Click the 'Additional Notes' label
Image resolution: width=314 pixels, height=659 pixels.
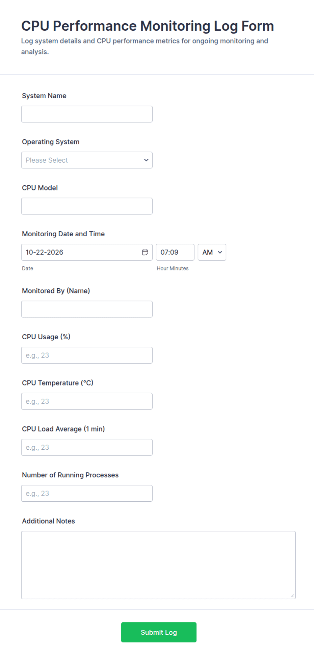click(49, 521)
